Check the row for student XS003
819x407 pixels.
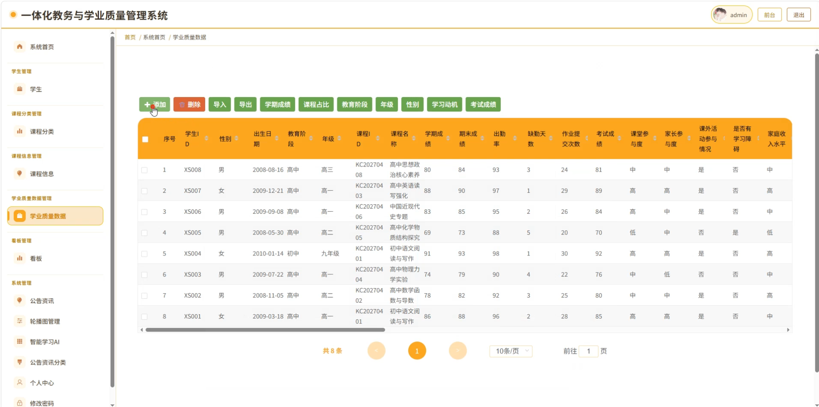pyautogui.click(x=145, y=275)
